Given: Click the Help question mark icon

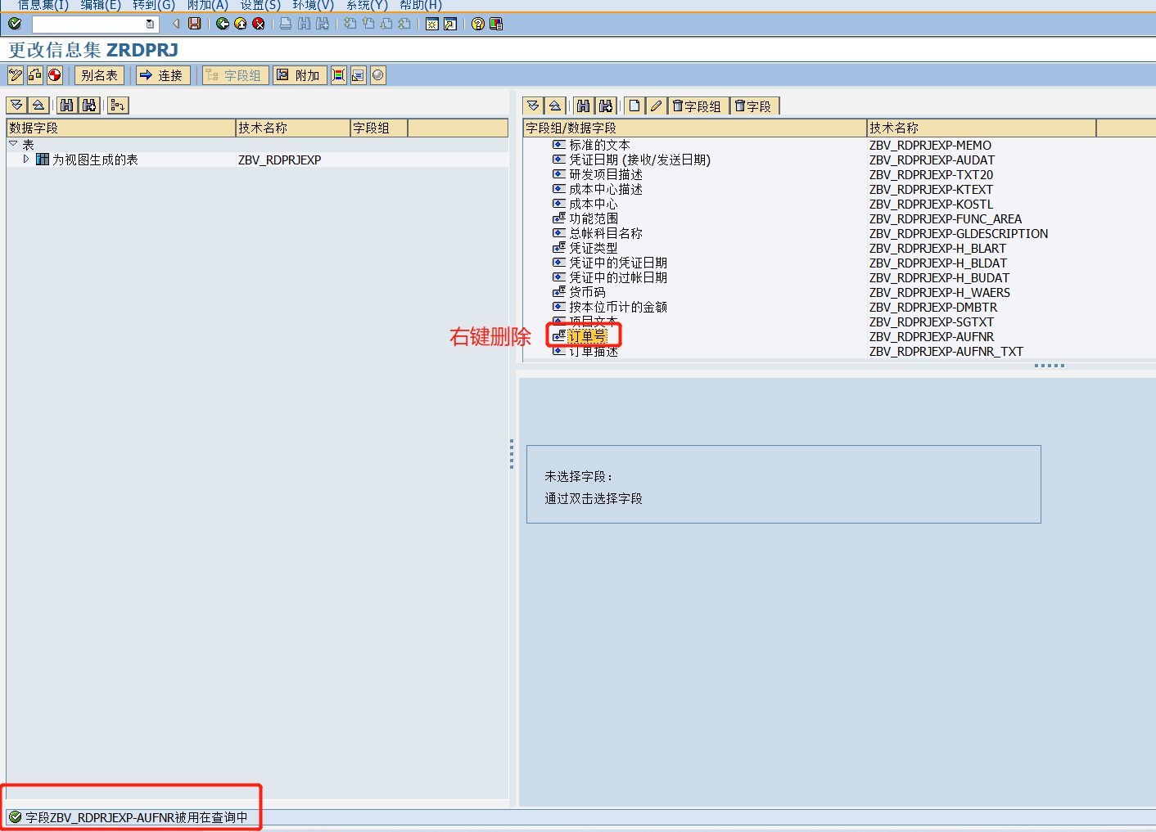Looking at the screenshot, I should tap(480, 24).
